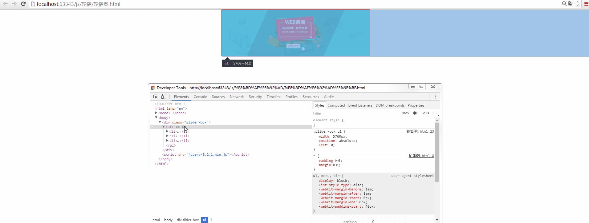Screen dimensions: 589x223
Task: Open the DevTools three-dot customize menu
Action: [x=435, y=96]
